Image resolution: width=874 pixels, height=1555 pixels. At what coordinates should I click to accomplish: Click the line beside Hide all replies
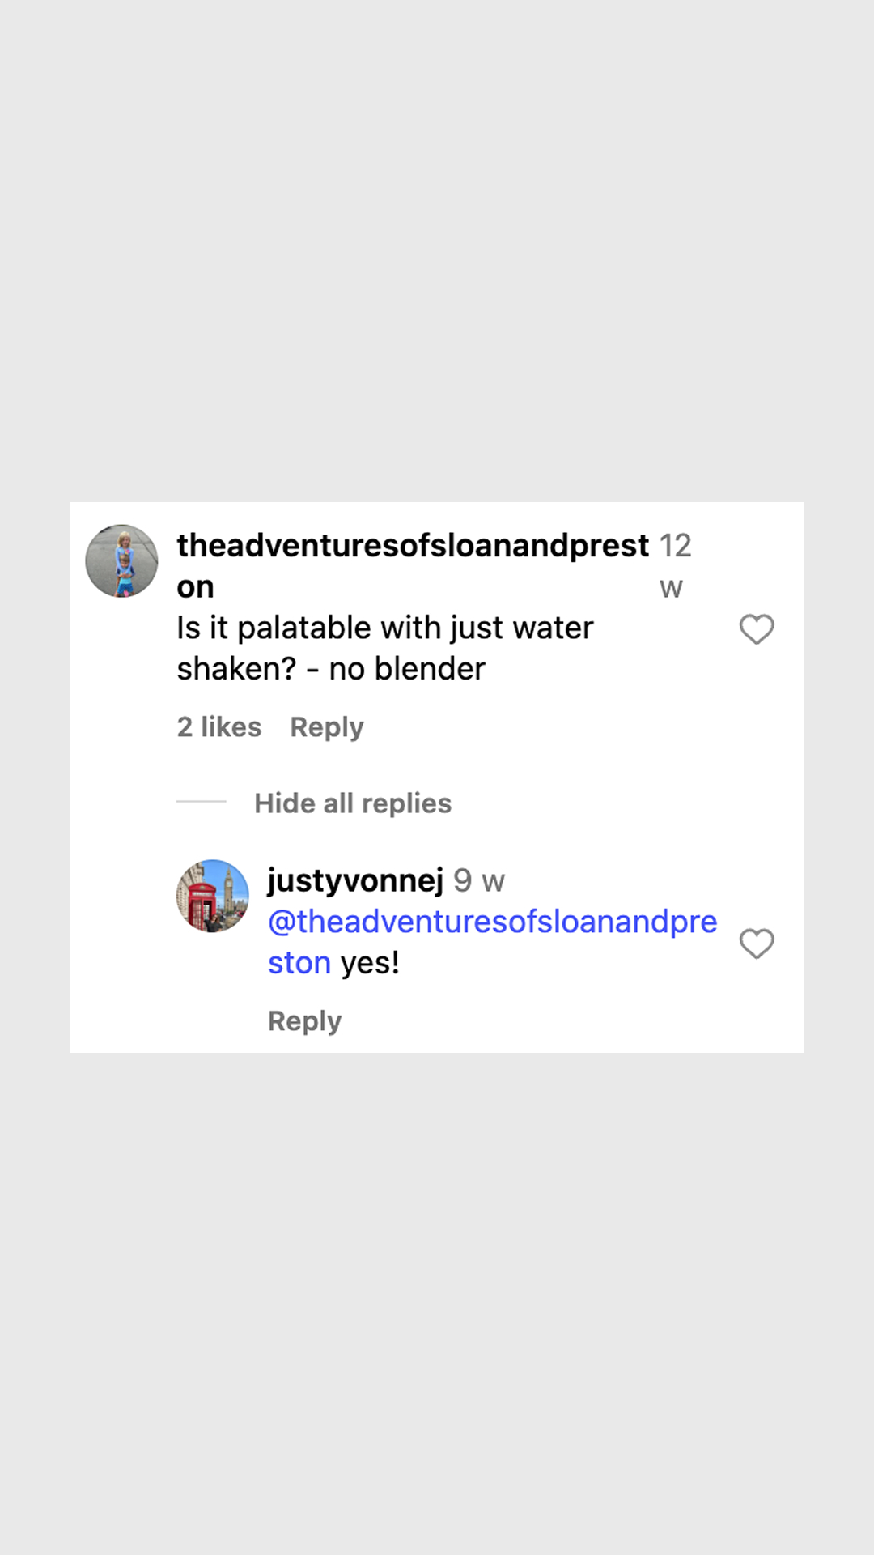point(202,802)
